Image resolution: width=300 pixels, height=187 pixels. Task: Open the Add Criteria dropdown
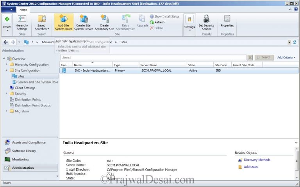[x=286, y=57]
